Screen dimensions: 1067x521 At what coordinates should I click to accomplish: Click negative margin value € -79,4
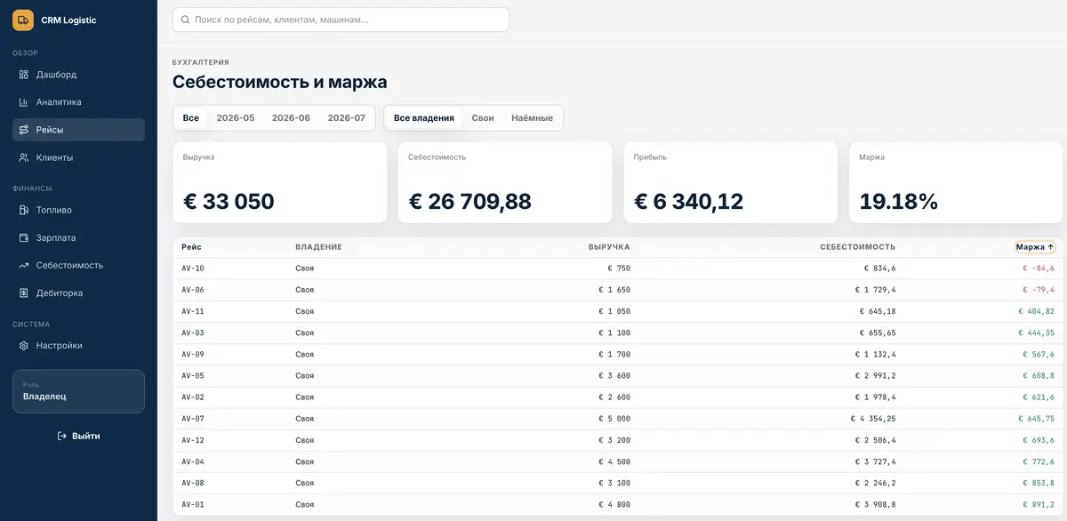pos(1038,290)
